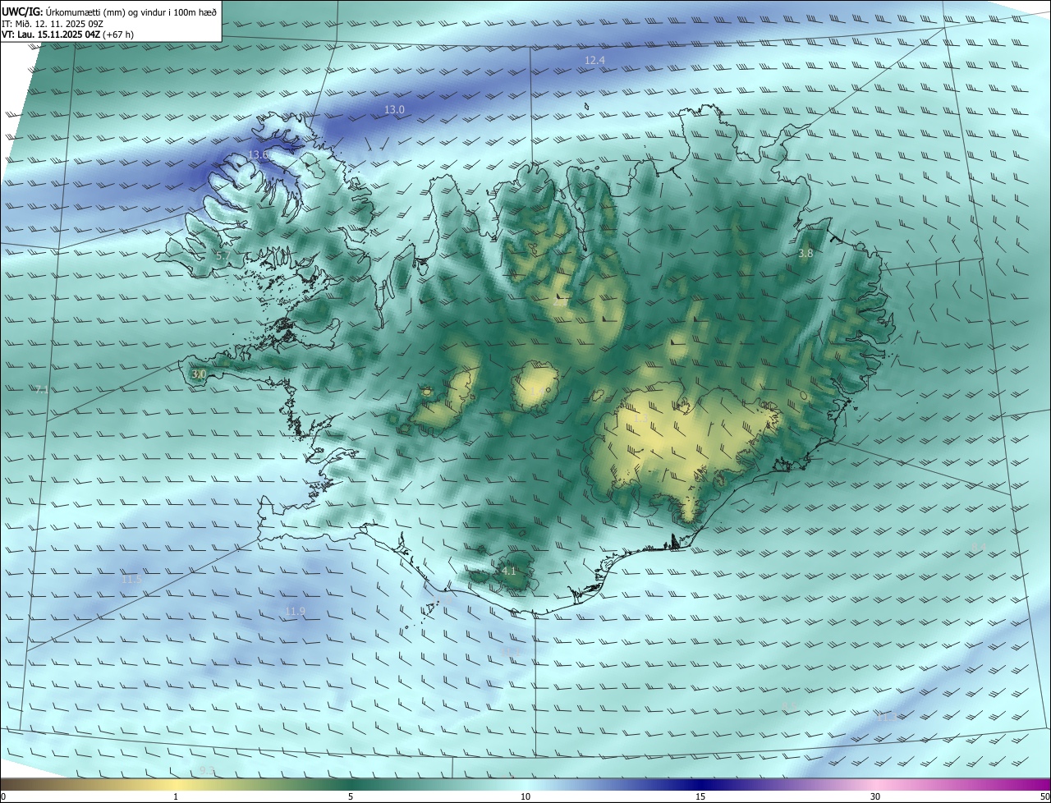Image resolution: width=1051 pixels, height=803 pixels.
Task: Click the 1.4 value on the Hofsjökull glacier
Action: click(x=536, y=392)
